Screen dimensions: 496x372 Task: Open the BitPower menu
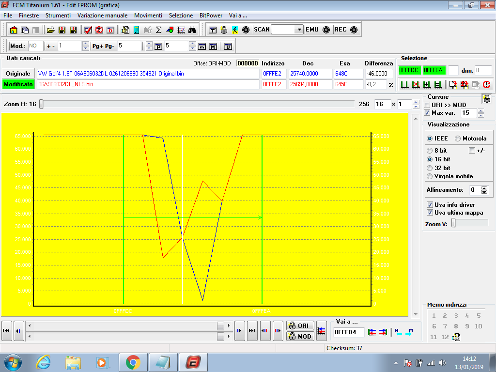point(211,15)
